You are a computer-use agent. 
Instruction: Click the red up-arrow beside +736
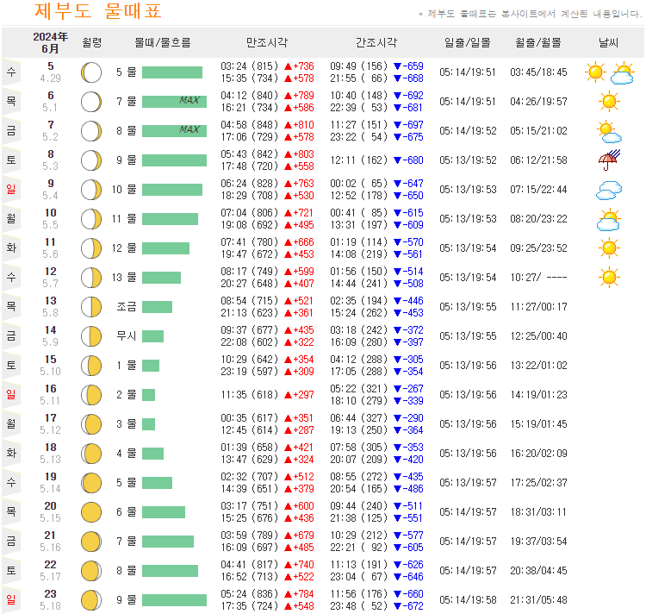tap(288, 66)
